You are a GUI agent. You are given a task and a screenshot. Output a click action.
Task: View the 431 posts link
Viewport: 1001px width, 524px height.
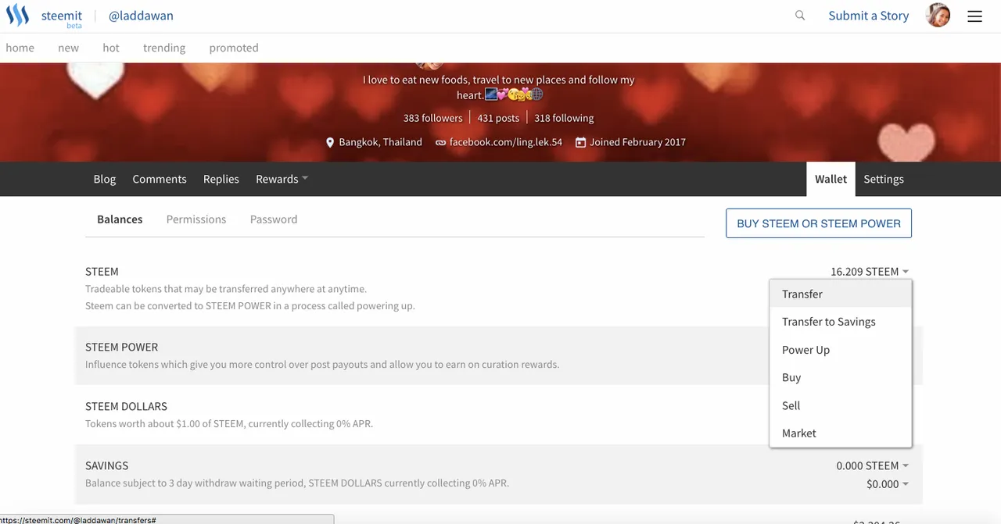(498, 118)
